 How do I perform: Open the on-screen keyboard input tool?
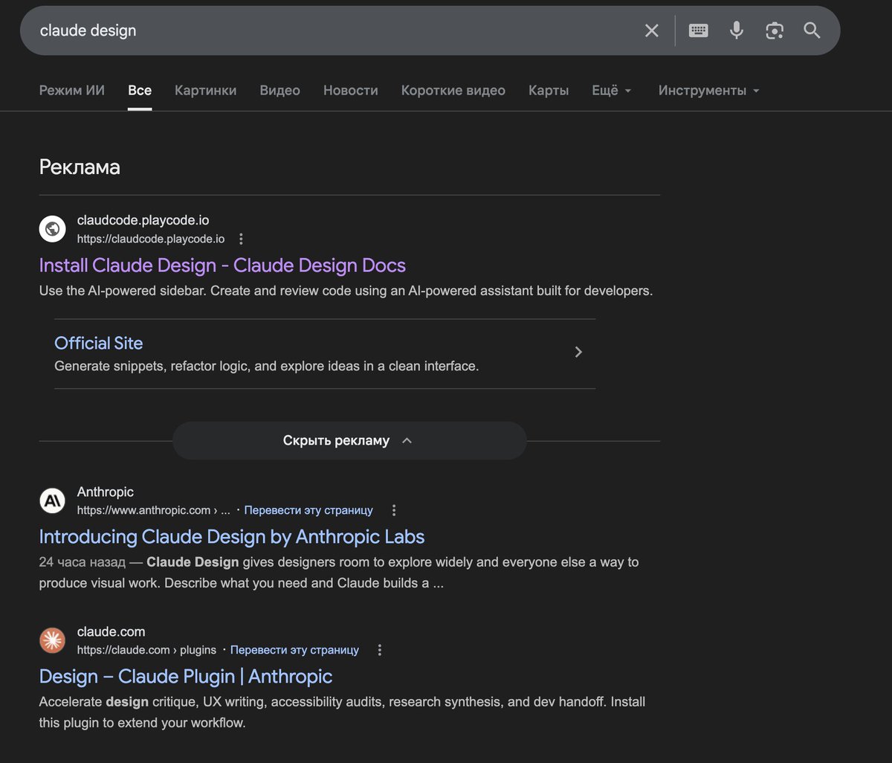(x=698, y=30)
